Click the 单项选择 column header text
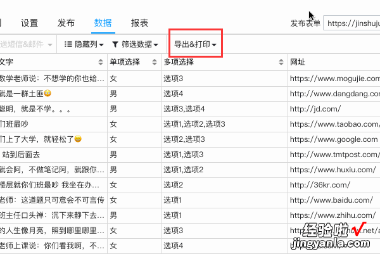 coord(125,62)
